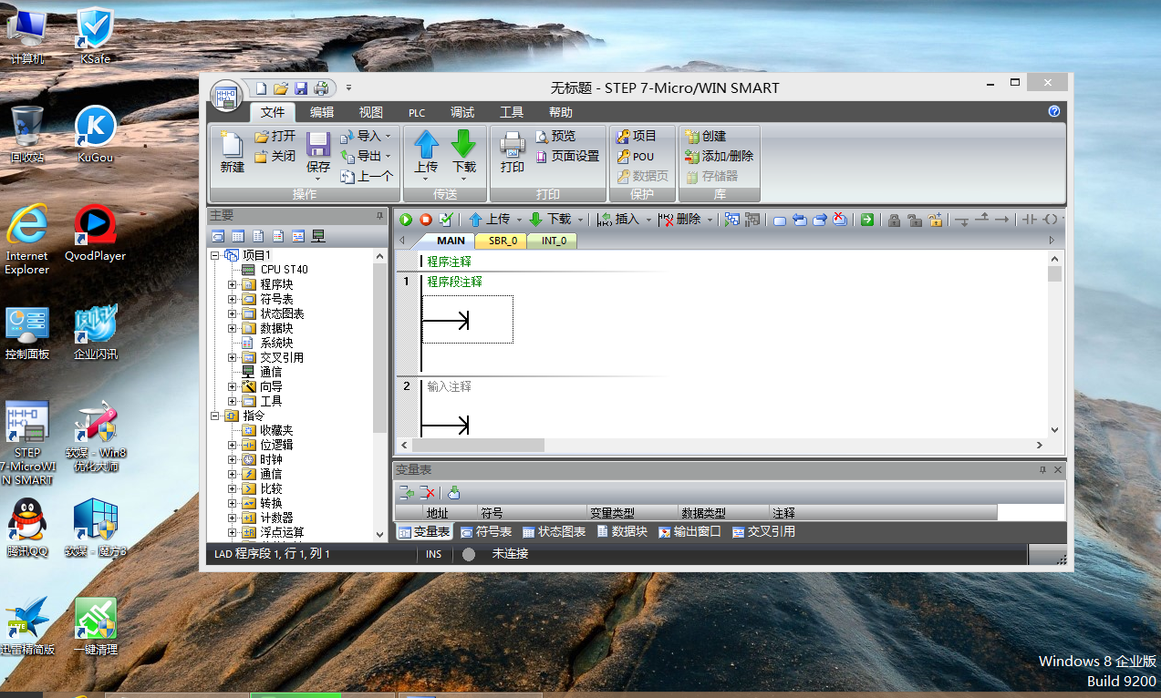This screenshot has height=698, width=1161.
Task: Click the editor horizontal scrollbar thumb
Action: tap(479, 445)
